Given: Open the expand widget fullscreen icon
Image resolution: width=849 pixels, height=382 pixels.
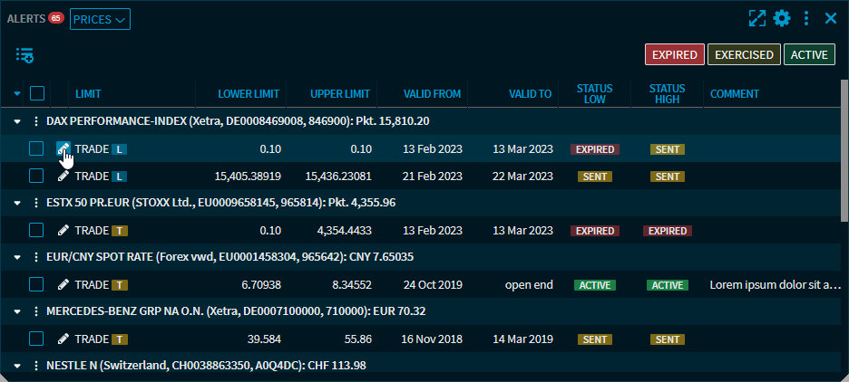Looking at the screenshot, I should 757,18.
